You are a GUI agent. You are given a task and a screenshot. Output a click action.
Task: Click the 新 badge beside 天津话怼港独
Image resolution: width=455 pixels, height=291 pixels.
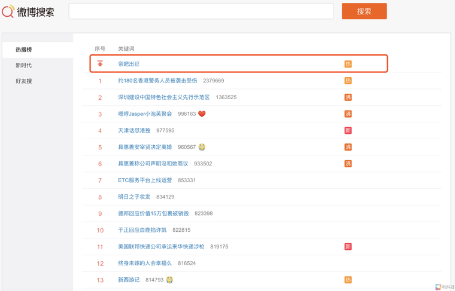pyautogui.click(x=348, y=130)
